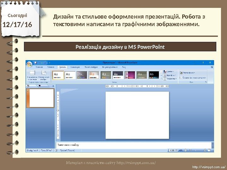Apply the fourth theme with orange Aa

pyautogui.click(x=94, y=75)
